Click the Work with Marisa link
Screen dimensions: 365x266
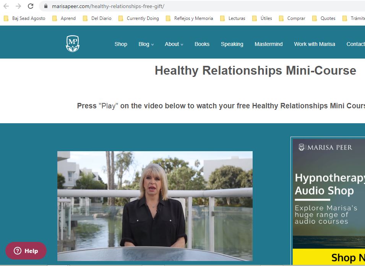pyautogui.click(x=314, y=44)
